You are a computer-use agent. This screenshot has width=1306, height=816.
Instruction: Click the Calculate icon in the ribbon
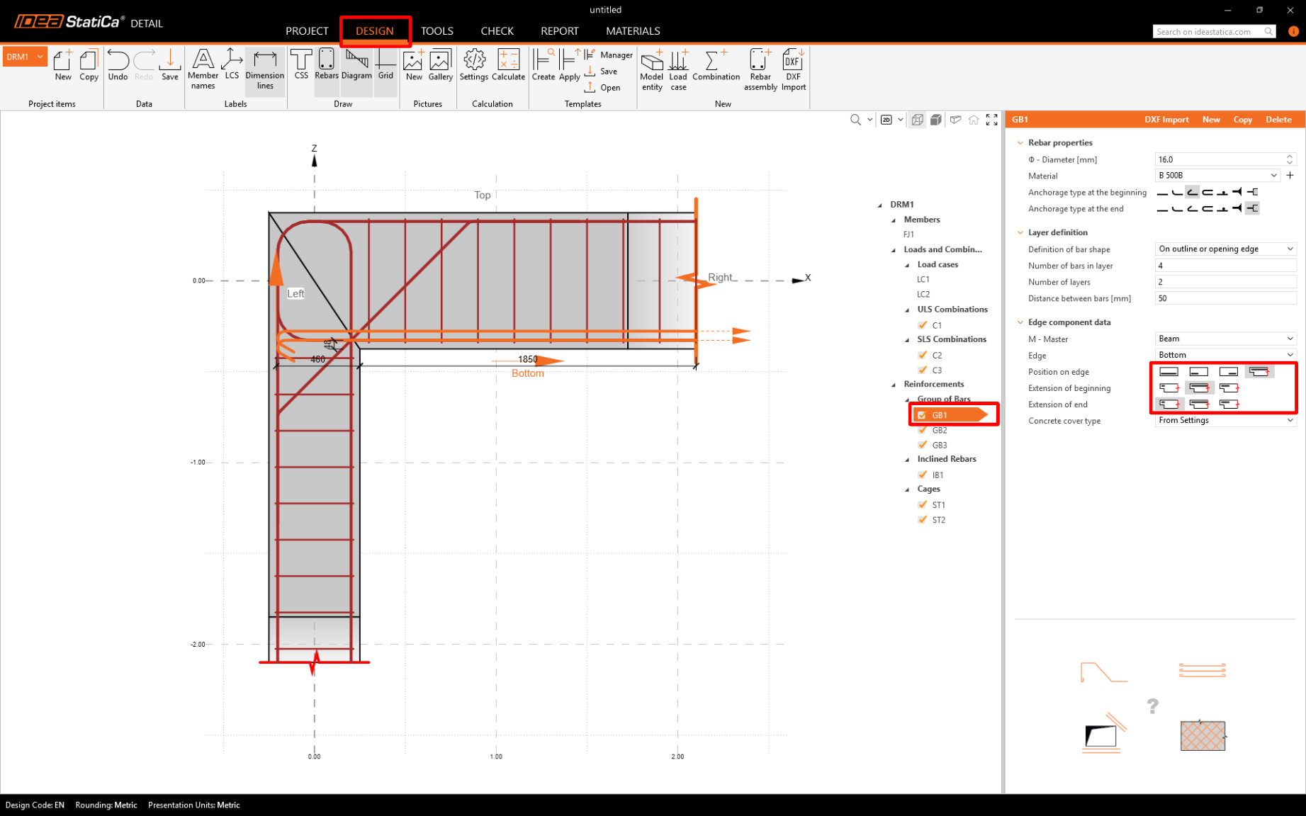point(508,64)
